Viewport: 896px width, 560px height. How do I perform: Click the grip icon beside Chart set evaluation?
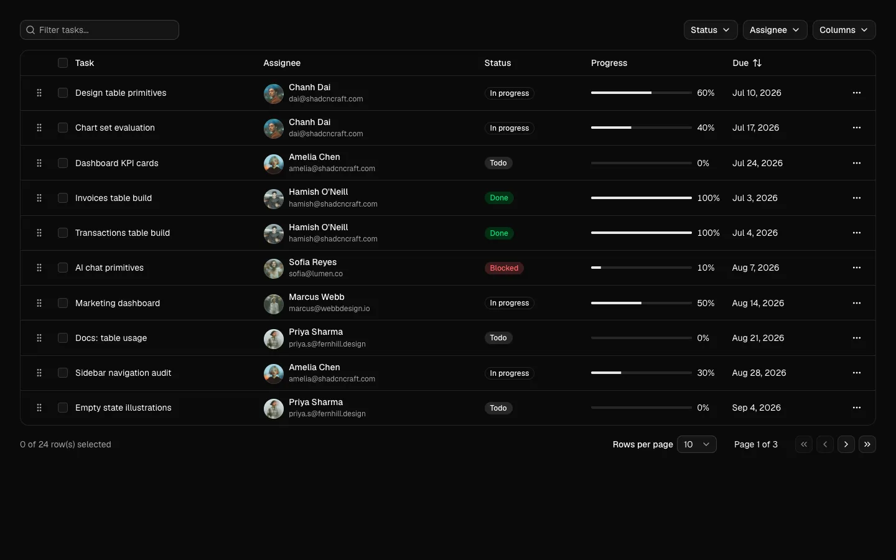39,128
